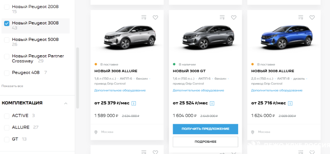This screenshot has width=330, height=154.
Task: Open payment info icon next to 25 716 ₽/мес
Action: [x=291, y=103]
